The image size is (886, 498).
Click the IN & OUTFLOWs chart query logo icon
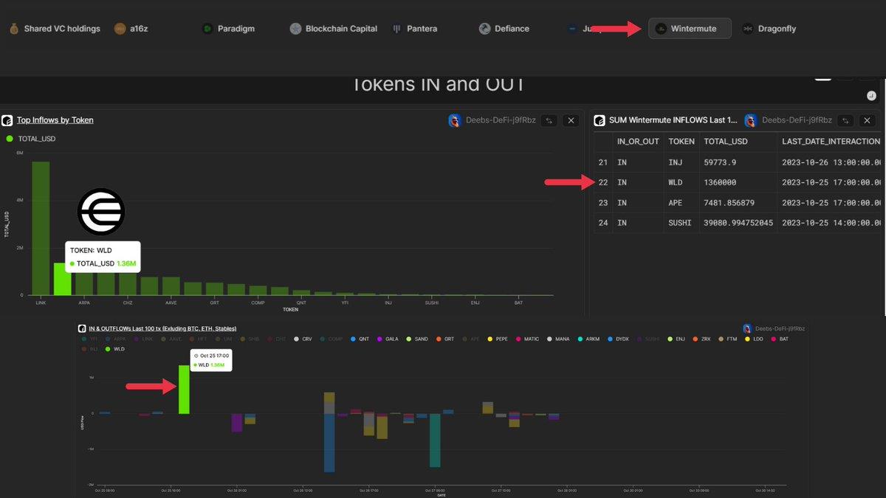pyautogui.click(x=82, y=328)
